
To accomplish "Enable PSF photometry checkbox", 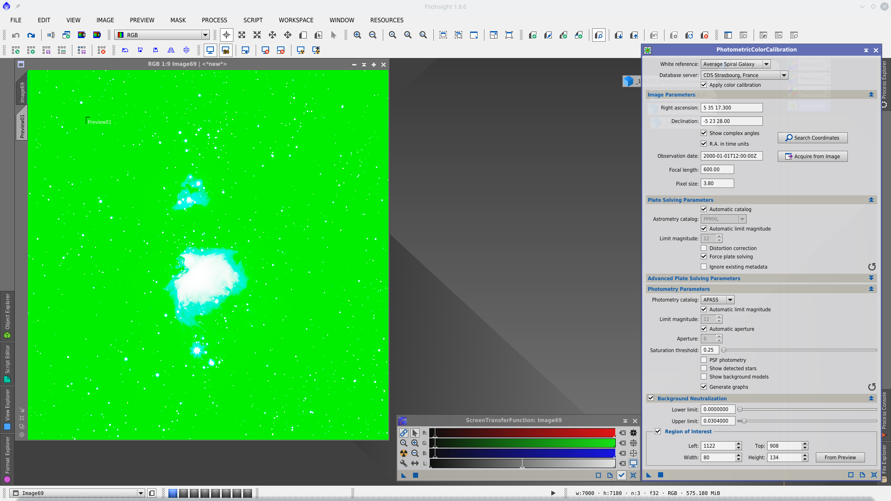I will pos(704,360).
